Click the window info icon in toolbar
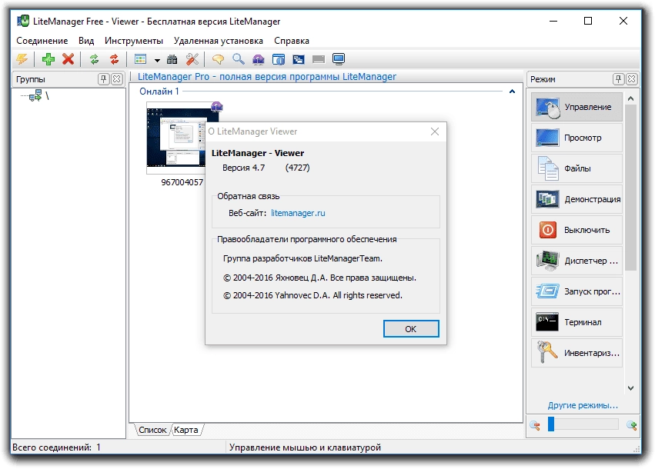 (279, 59)
